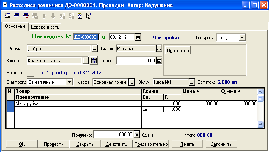Open calculator for Скидка field
Image resolution: width=269 pixels, height=152 pixels.
(159, 61)
